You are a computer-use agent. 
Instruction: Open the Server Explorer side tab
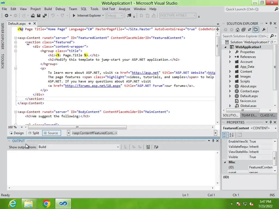(2, 36)
